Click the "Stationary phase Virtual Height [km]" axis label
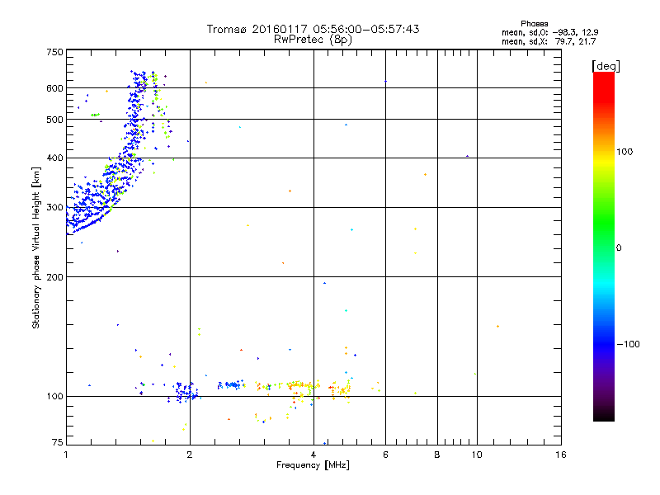Image resolution: width=660 pixels, height=495 pixels. [x=36, y=248]
